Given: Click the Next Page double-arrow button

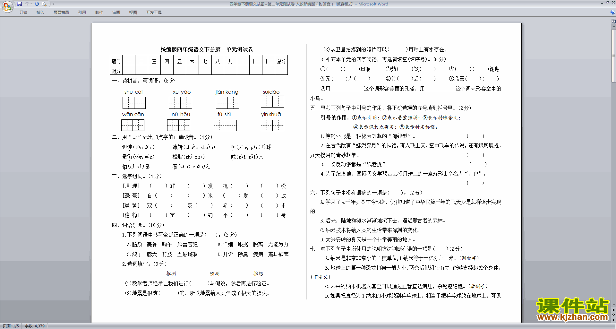Looking at the screenshot, I should [613, 320].
